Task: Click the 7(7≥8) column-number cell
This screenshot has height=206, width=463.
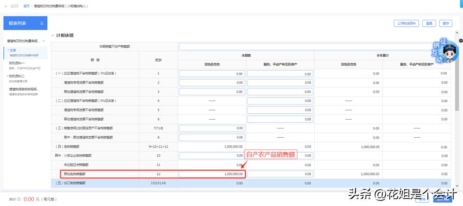Action: (x=159, y=128)
